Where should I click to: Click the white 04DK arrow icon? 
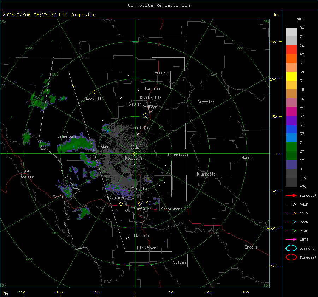point(291,204)
